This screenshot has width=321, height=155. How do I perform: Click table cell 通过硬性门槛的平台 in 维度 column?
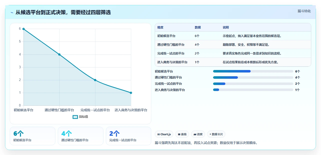[171, 45]
